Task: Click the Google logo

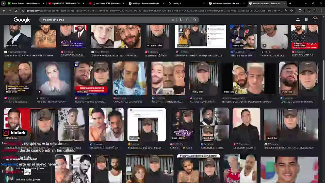Action: (x=22, y=20)
